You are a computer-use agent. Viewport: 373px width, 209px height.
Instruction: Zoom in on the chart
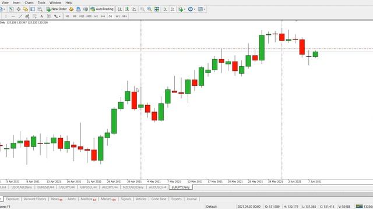(142, 9)
